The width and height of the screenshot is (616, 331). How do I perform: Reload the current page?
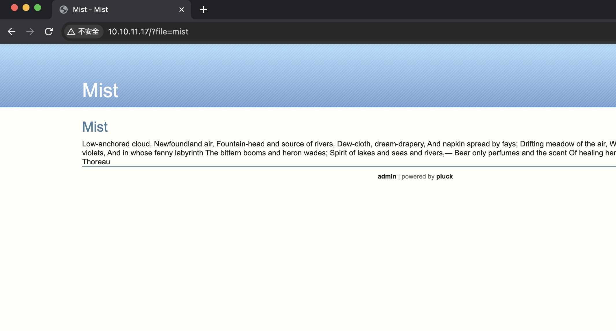(49, 32)
